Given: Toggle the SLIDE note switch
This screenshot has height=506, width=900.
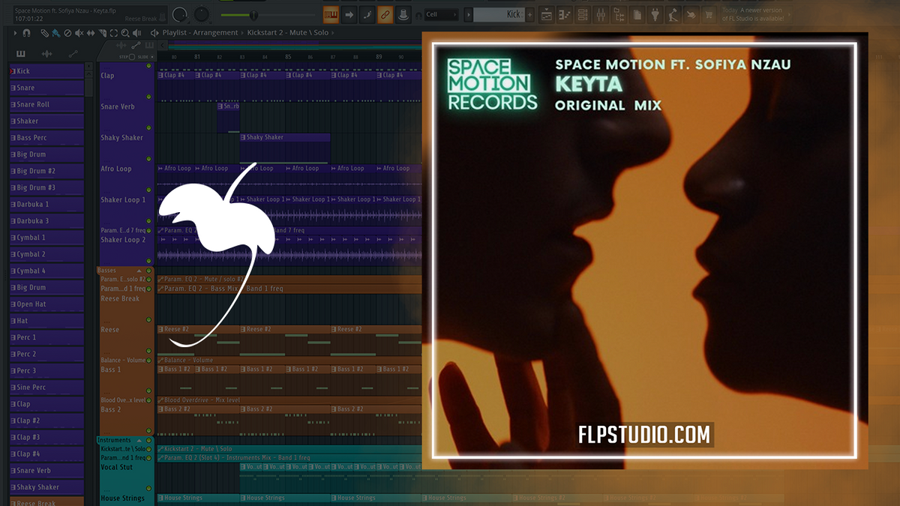Looking at the screenshot, I should pyautogui.click(x=152, y=56).
